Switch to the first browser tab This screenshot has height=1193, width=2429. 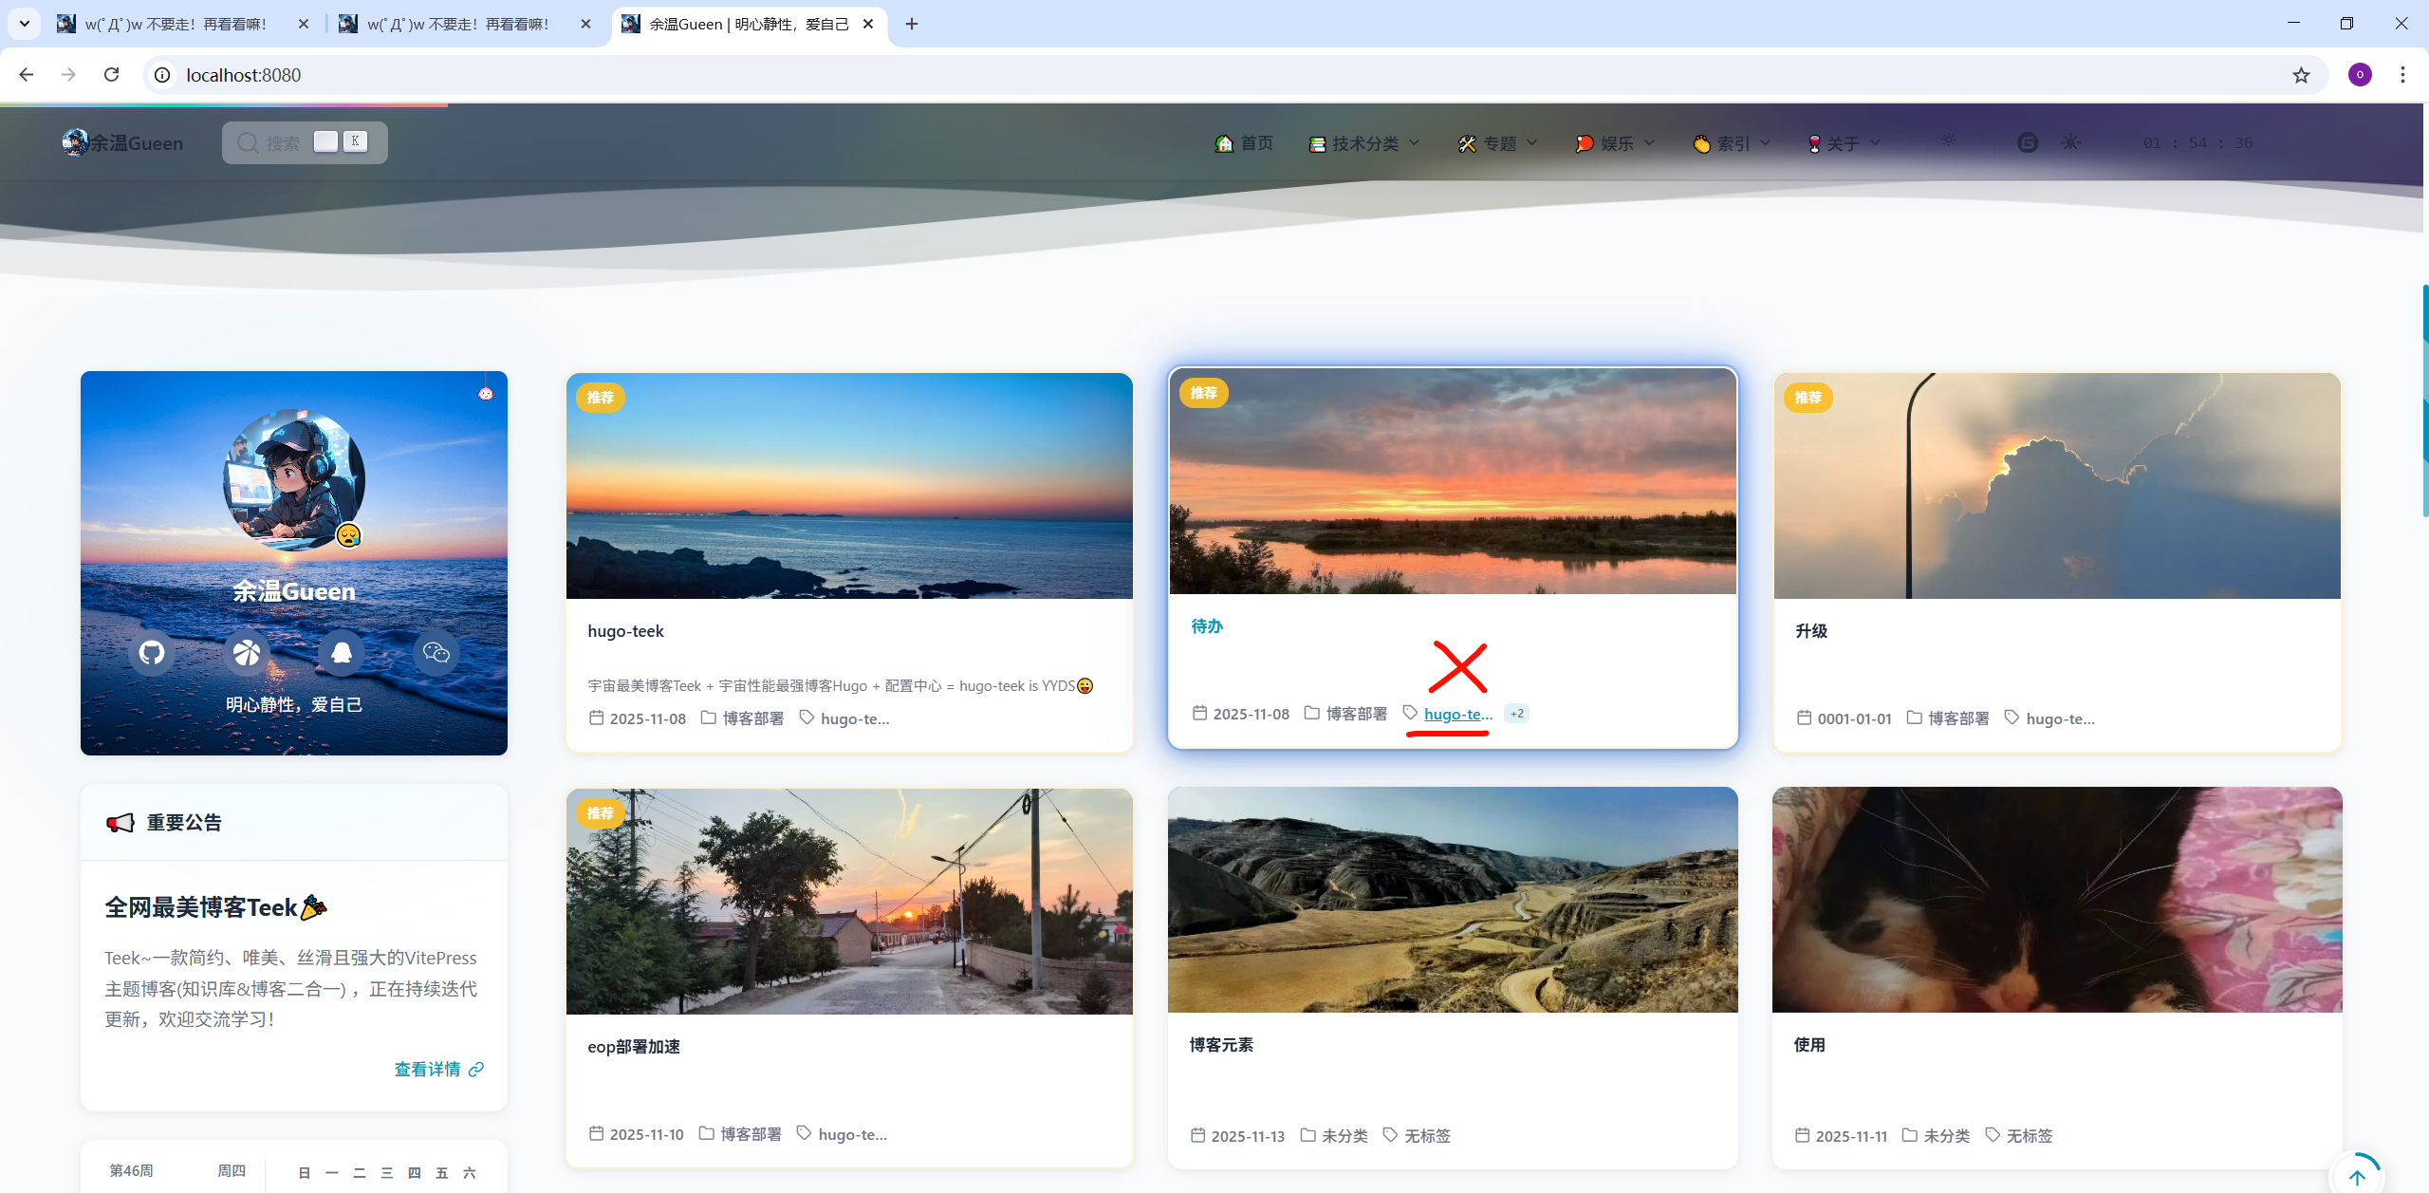point(176,24)
